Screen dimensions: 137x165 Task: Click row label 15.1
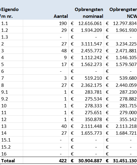[6, 140]
